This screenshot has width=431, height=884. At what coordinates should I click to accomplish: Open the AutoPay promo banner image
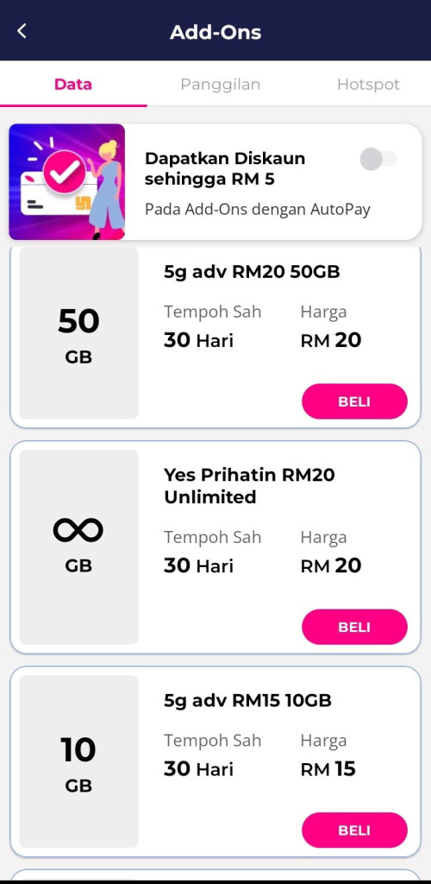(67, 182)
